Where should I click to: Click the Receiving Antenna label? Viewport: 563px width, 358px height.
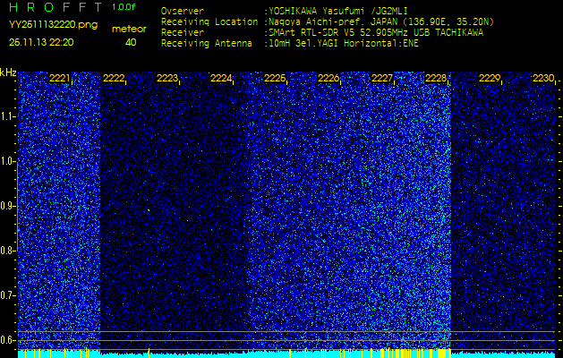[207, 44]
